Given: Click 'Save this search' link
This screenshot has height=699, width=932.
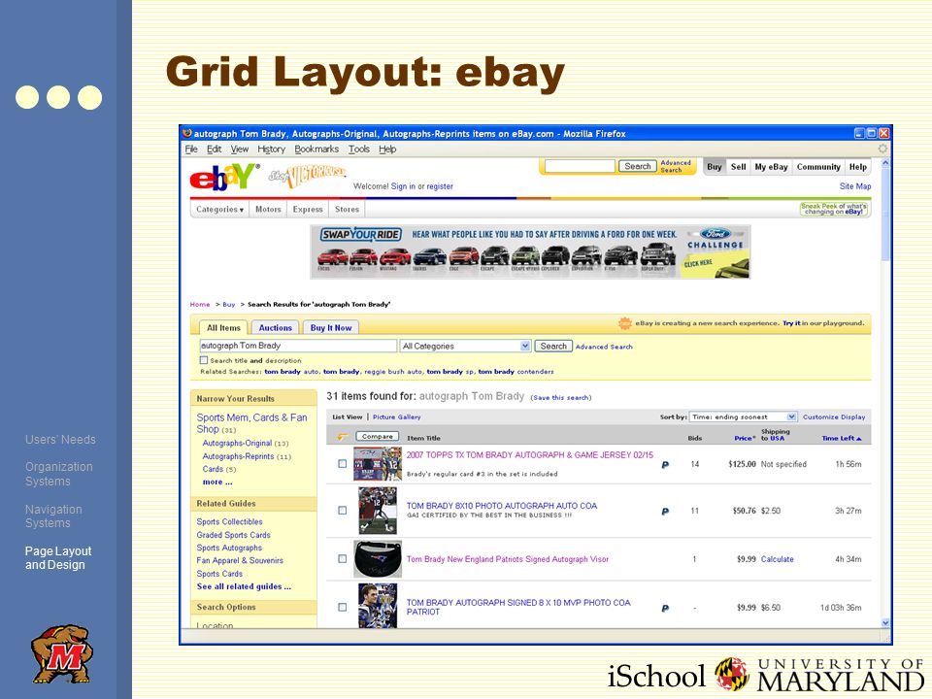Looking at the screenshot, I should 561,398.
